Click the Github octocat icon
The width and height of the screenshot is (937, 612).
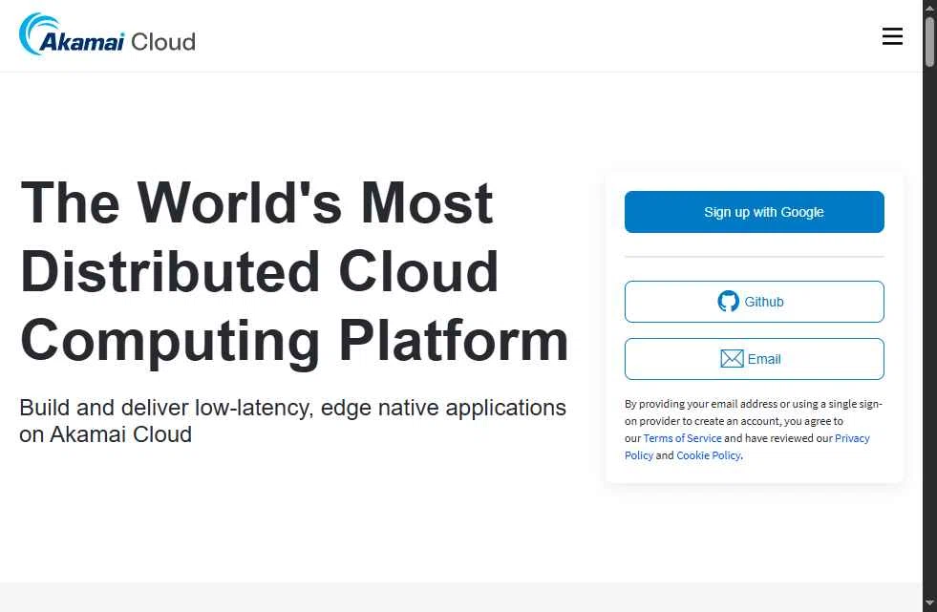tap(728, 302)
